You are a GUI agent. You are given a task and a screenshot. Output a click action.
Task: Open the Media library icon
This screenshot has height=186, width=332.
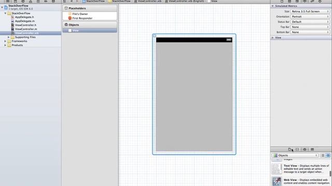tap(312, 149)
